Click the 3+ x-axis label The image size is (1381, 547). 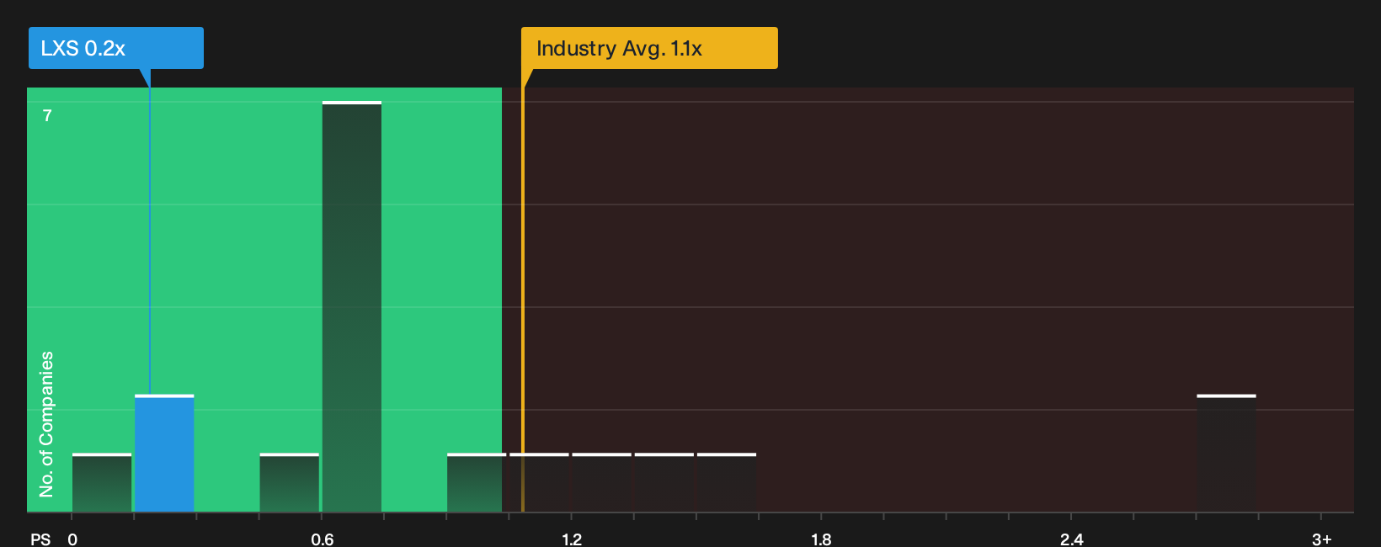pos(1321,539)
